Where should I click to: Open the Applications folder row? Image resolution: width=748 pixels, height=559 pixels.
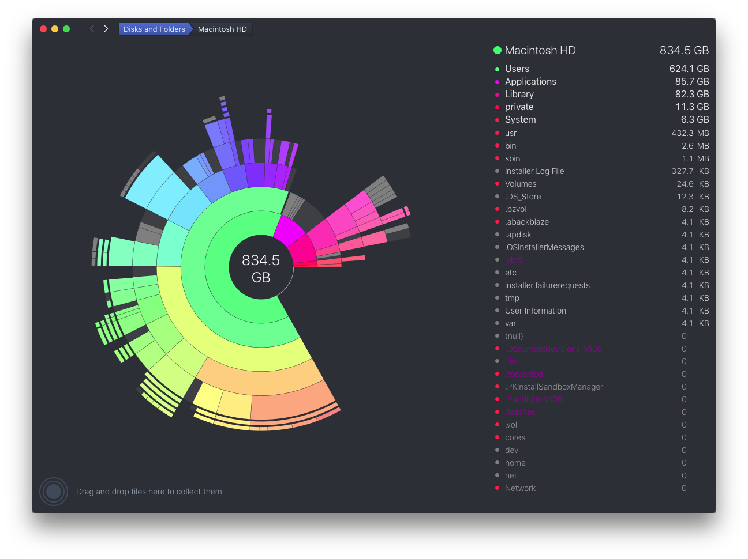tap(601, 81)
